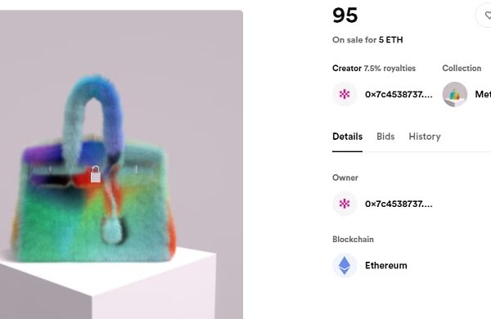
Task: Switch to the Bids tab
Action: [x=385, y=137]
